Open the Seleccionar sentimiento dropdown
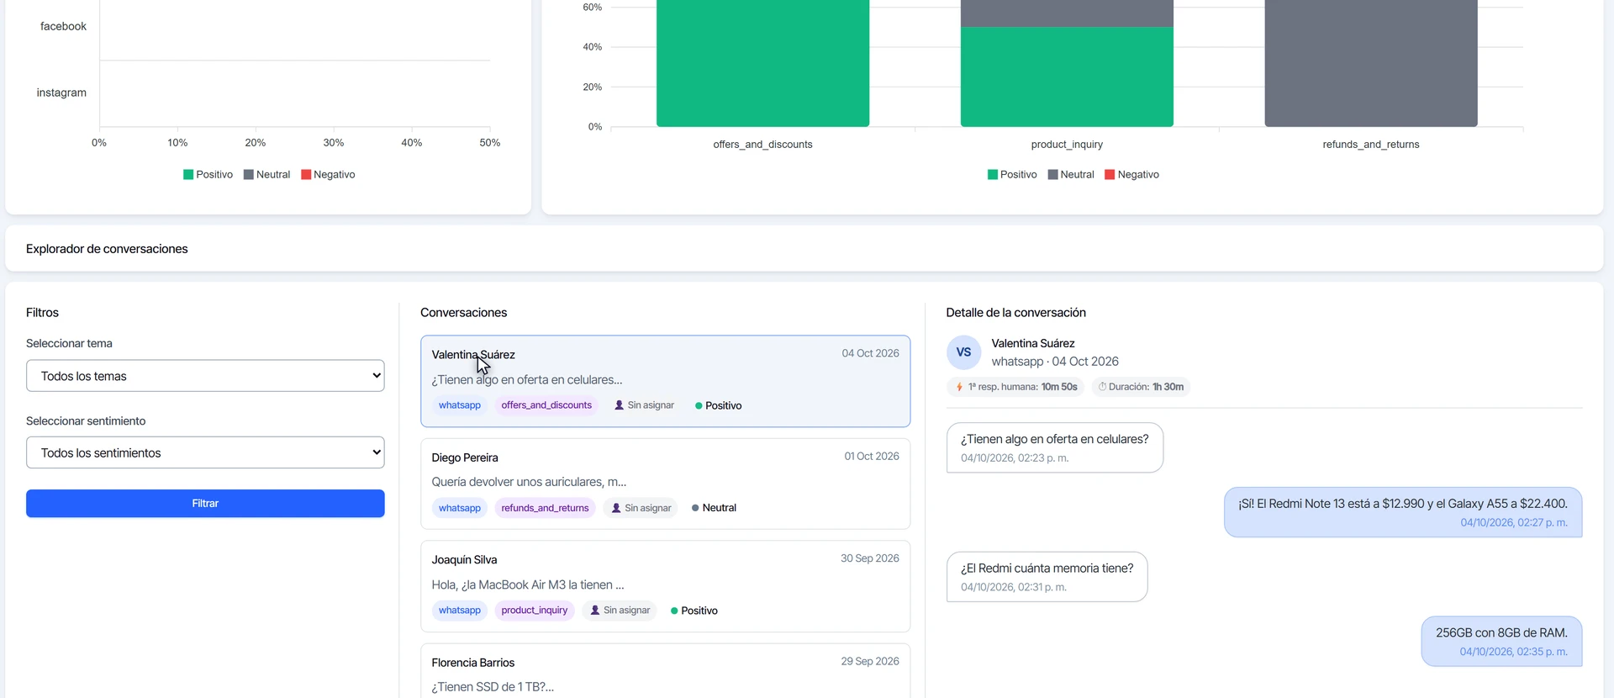The height and width of the screenshot is (698, 1614). [x=205, y=452]
